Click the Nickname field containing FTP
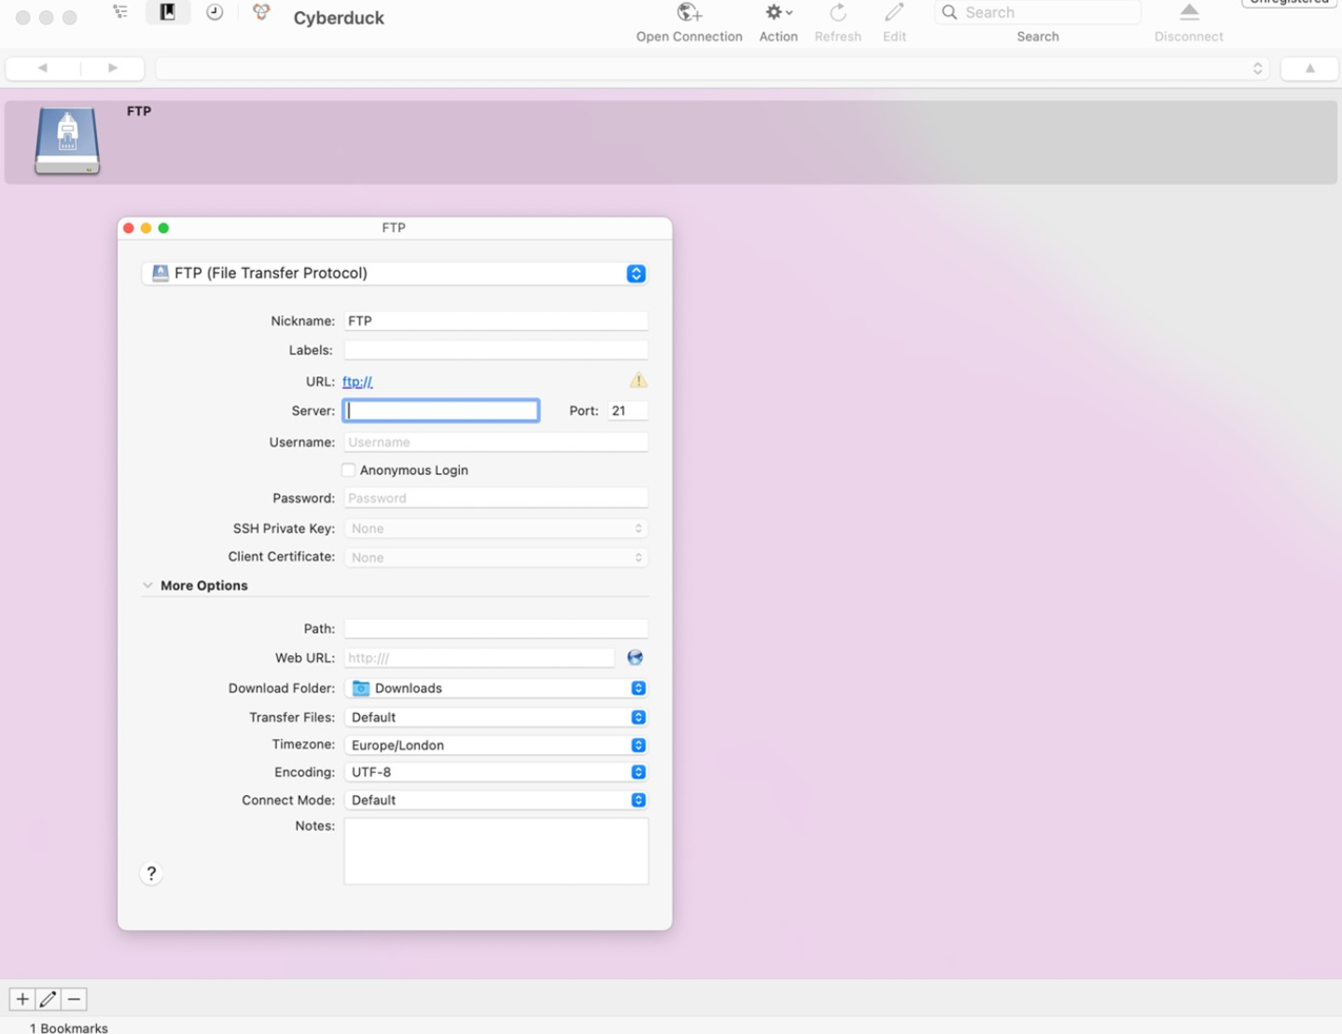Image resolution: width=1342 pixels, height=1034 pixels. (x=496, y=321)
